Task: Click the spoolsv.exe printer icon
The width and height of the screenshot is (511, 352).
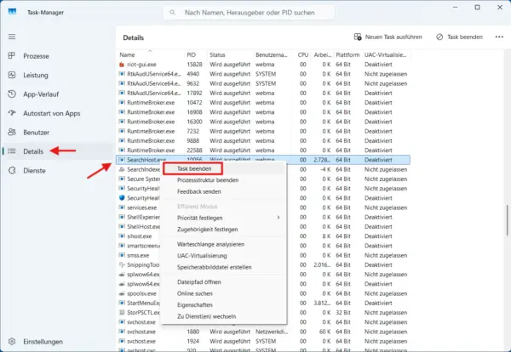Action: tap(122, 293)
